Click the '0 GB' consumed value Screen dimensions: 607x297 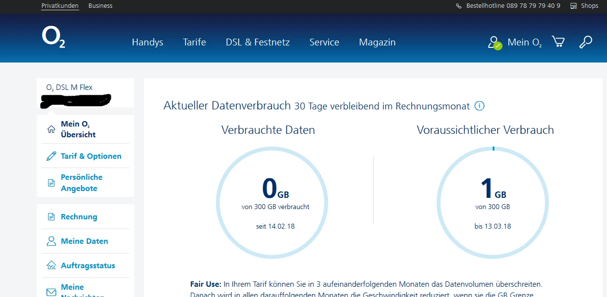coord(275,188)
